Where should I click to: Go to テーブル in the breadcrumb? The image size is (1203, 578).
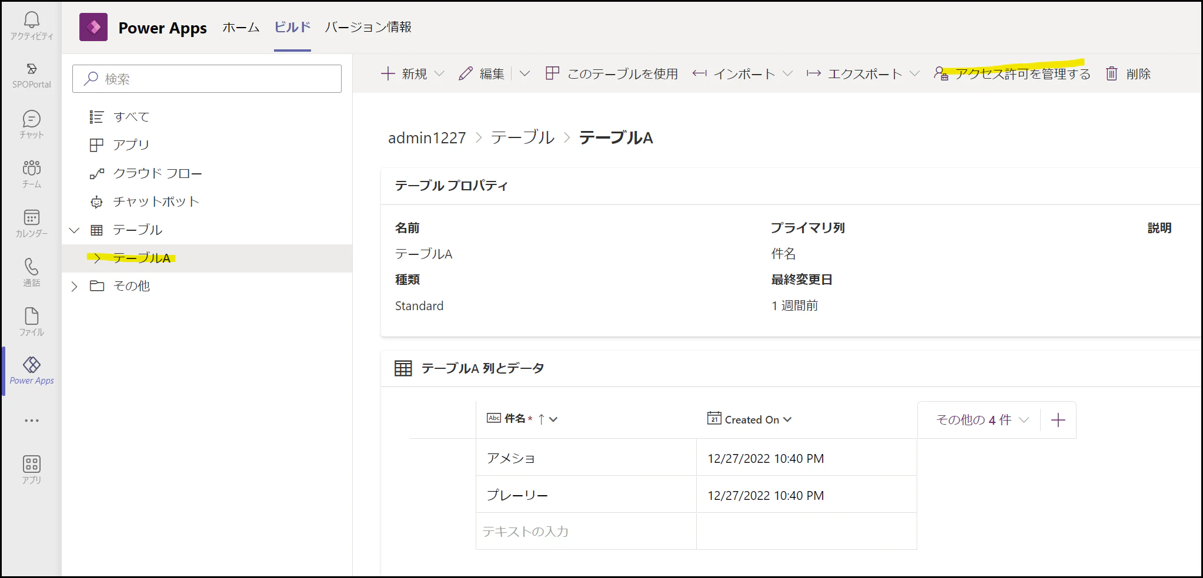click(523, 137)
